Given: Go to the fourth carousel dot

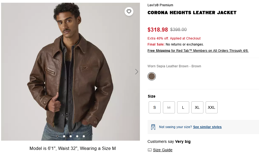Looking at the screenshot, I should click(77, 136).
